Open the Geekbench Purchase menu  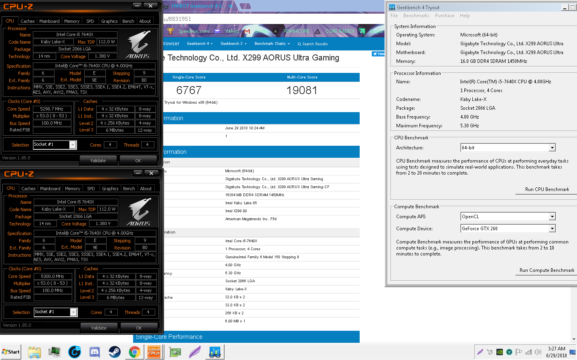coord(445,16)
